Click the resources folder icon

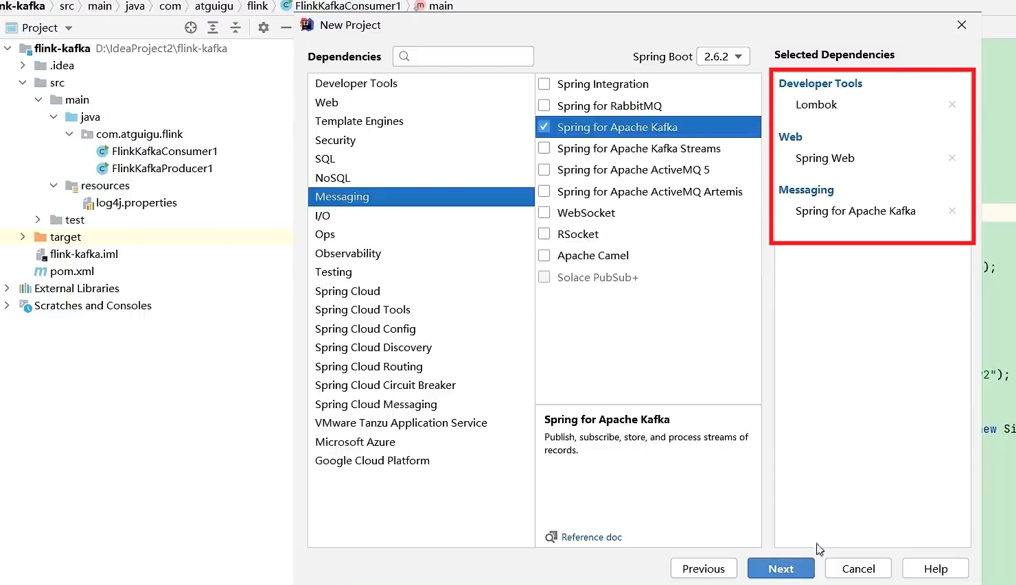[x=71, y=186]
